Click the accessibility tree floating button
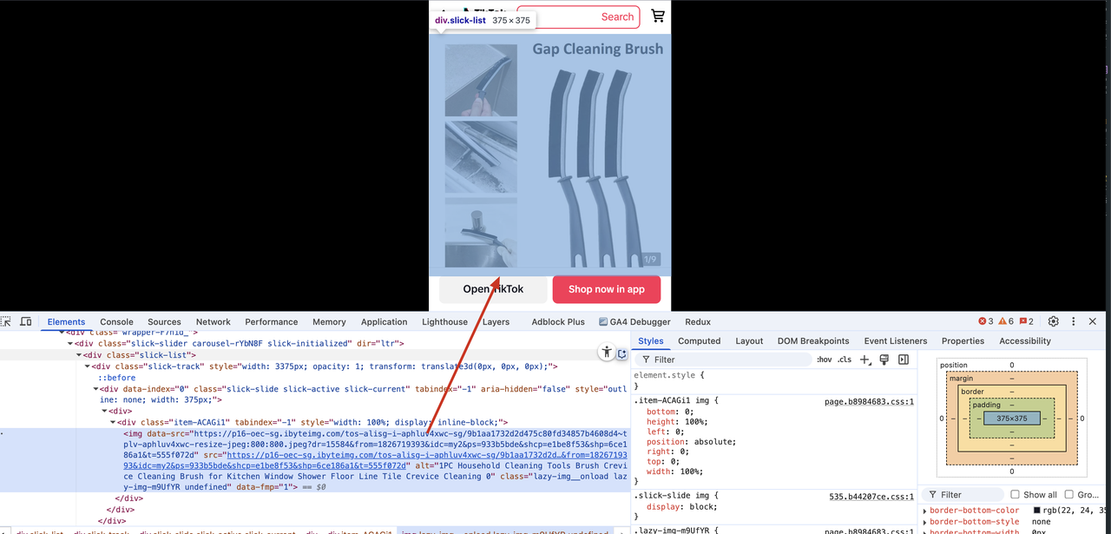The width and height of the screenshot is (1111, 534). pyautogui.click(x=606, y=352)
